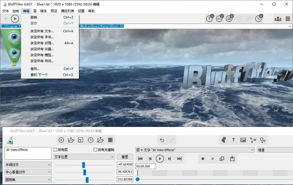Click the particle circles icon
The width and height of the screenshot is (293, 185).
263,140
